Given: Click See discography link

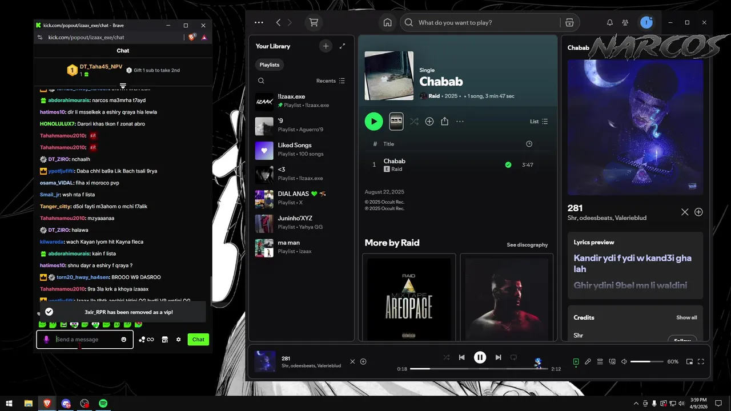Looking at the screenshot, I should pyautogui.click(x=527, y=245).
